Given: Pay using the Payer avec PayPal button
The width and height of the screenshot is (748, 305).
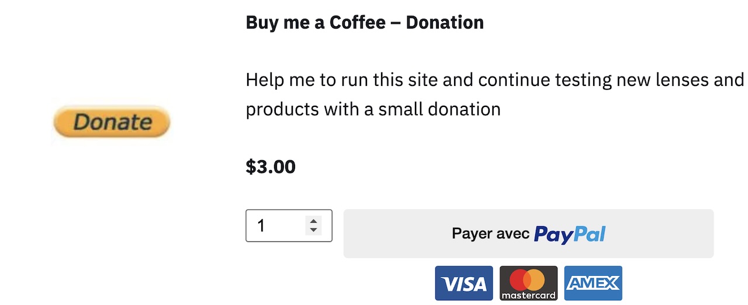Looking at the screenshot, I should 528,234.
